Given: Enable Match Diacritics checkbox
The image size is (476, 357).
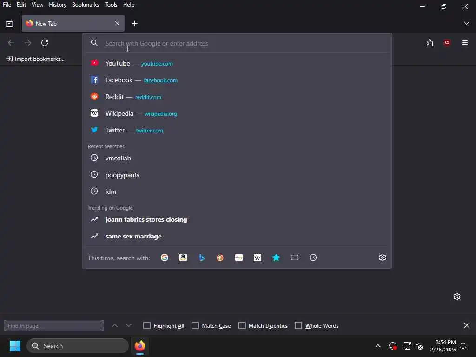Looking at the screenshot, I should [x=242, y=325].
